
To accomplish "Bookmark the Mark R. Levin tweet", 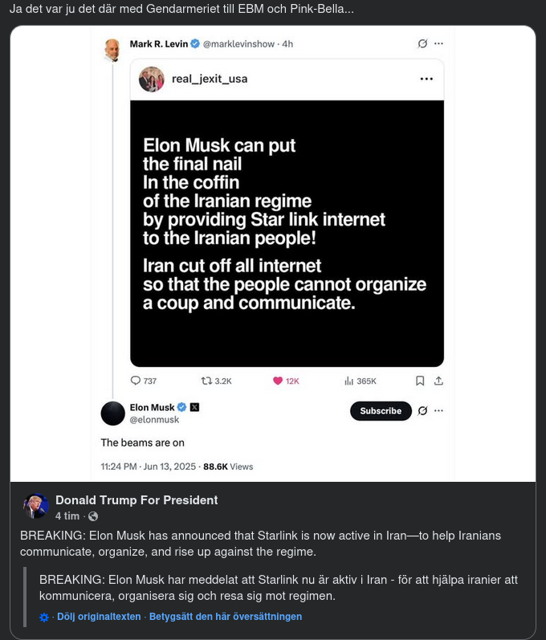I will 419,381.
